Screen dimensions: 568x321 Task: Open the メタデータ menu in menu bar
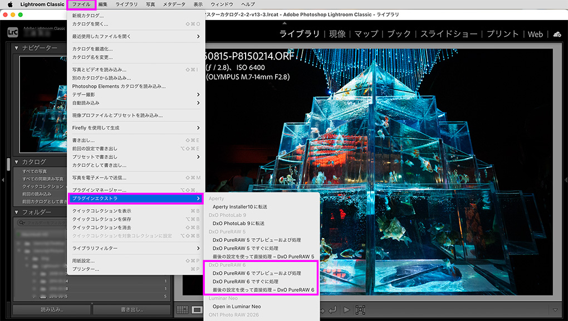[x=174, y=4]
